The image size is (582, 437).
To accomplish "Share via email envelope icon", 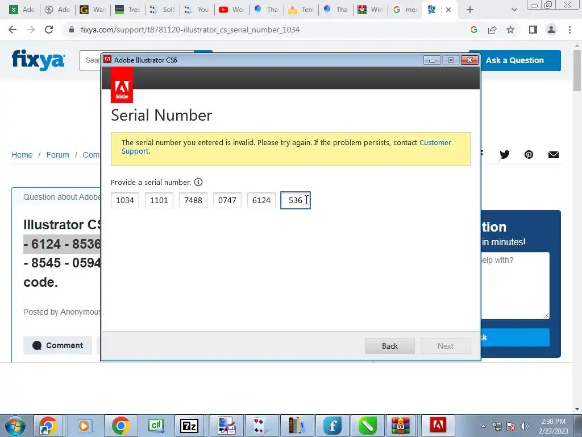I will (x=554, y=155).
